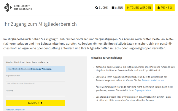Screen dimensions: 178x111
Task: Focus the Mitgliedsnummer input field
Action: tap(35, 79)
